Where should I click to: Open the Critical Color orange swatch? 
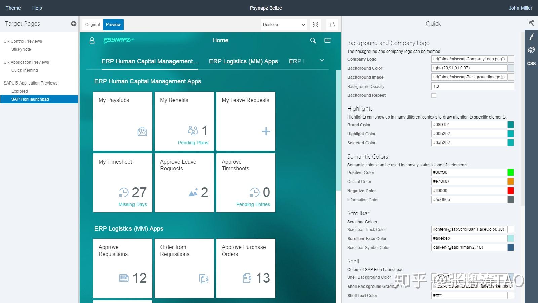[510, 181]
